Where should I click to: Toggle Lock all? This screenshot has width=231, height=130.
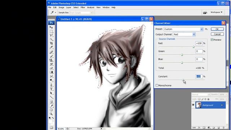(208, 99)
